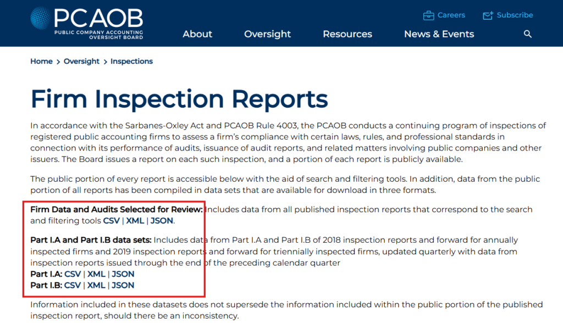Click the Subscribe envelope icon
Image resolution: width=563 pixels, height=323 pixels.
tap(488, 15)
